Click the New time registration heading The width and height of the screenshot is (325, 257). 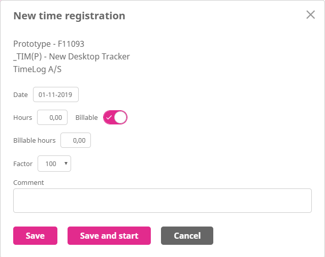(69, 16)
